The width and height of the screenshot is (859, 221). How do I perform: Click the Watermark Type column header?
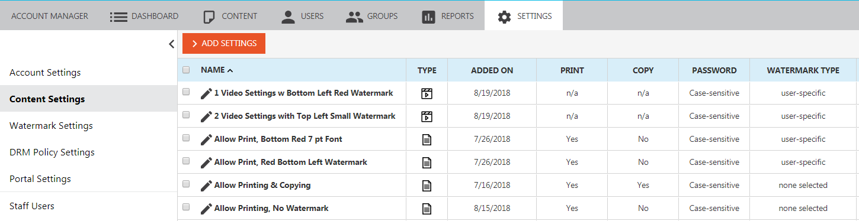(x=803, y=70)
